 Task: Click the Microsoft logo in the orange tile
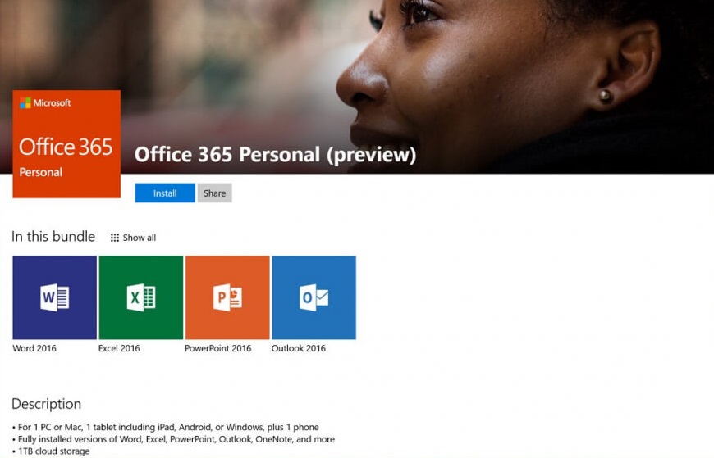(x=45, y=102)
